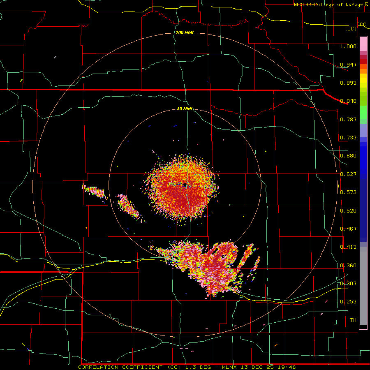Click the "KLNX" radar ID in caption
370x370 pixels.
230,367
